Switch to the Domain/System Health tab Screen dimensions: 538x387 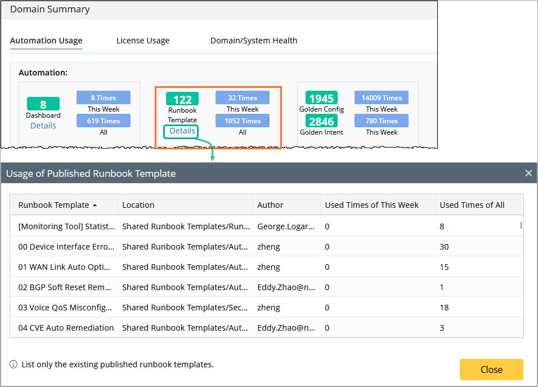point(254,41)
